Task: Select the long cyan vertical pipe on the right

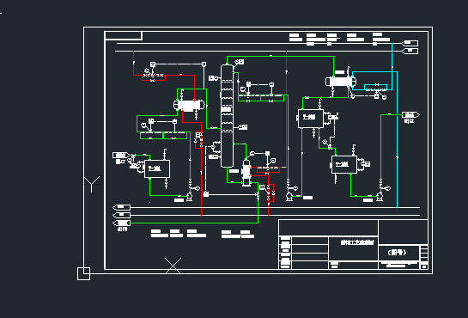Action: (x=398, y=139)
